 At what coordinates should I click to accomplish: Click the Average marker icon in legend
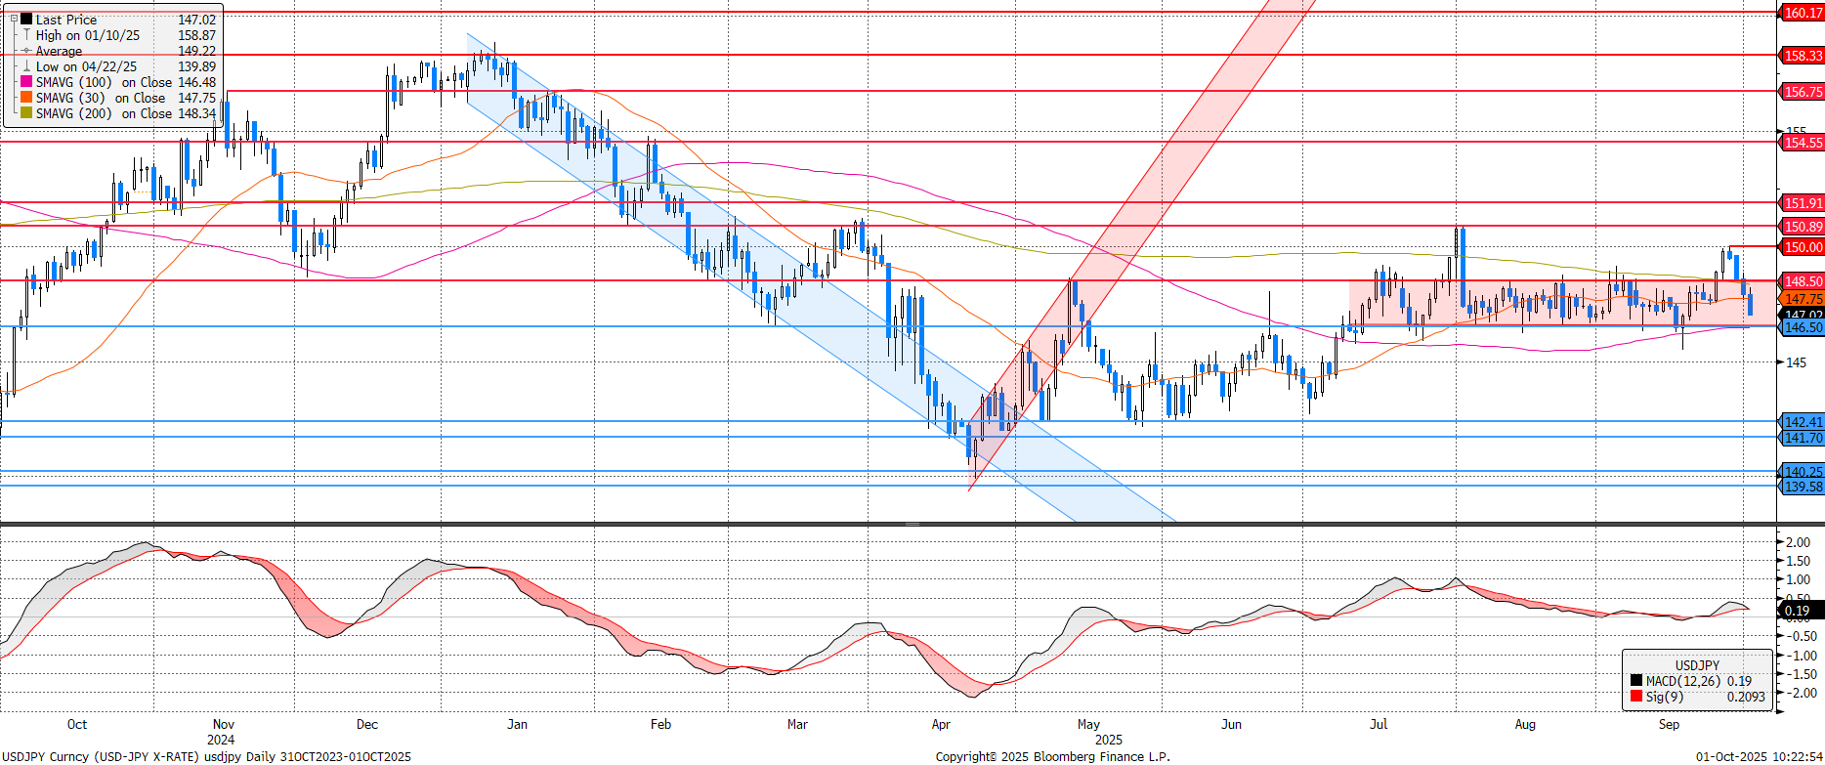26,51
